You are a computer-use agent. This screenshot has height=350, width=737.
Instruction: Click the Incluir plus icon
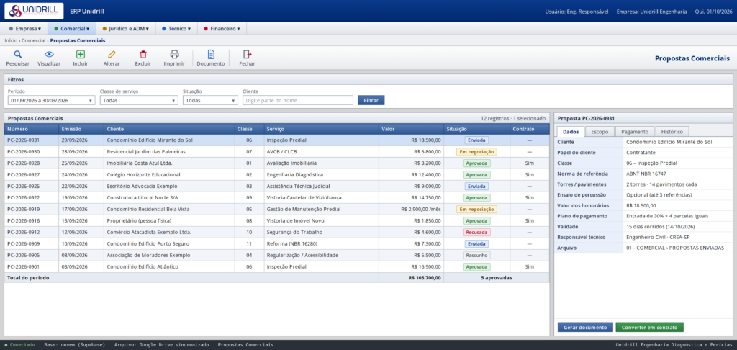(81, 54)
